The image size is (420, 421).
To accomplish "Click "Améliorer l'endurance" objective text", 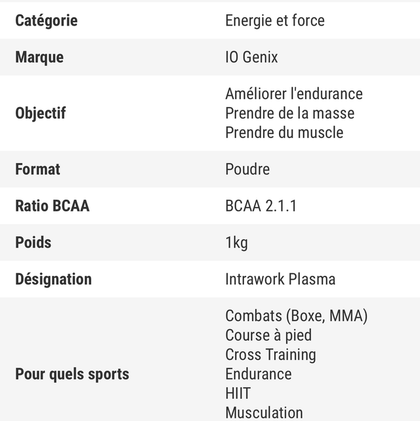I will pos(293,94).
